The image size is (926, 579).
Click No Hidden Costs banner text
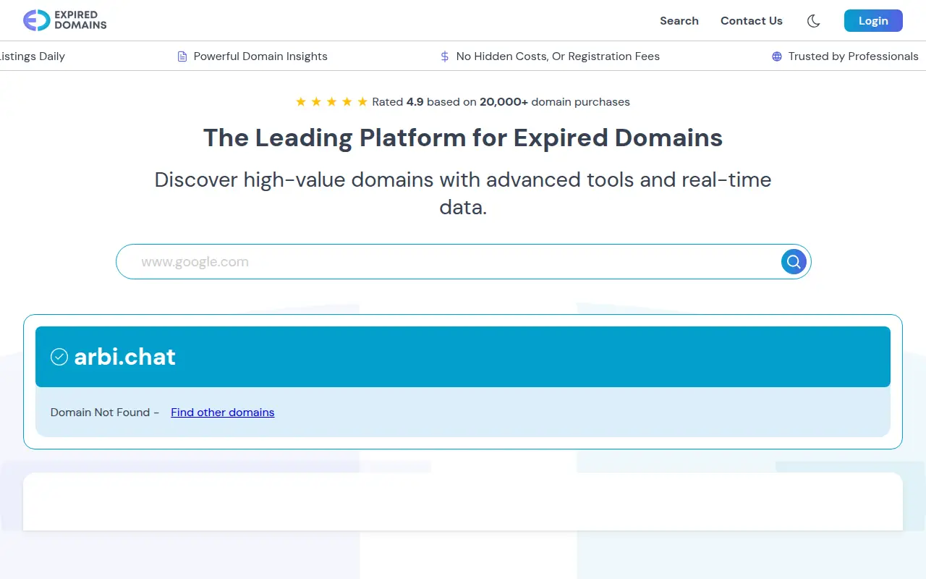pos(558,56)
